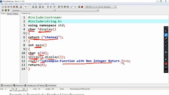Change line thickness on annotation toolbar
Image resolution: width=169 pixels, height=95 pixels.
click(166, 67)
